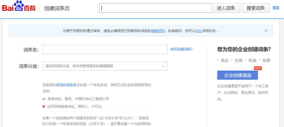Click the 免费 feature label
Image resolution: width=284 pixels, height=127 pixels.
pos(266,60)
